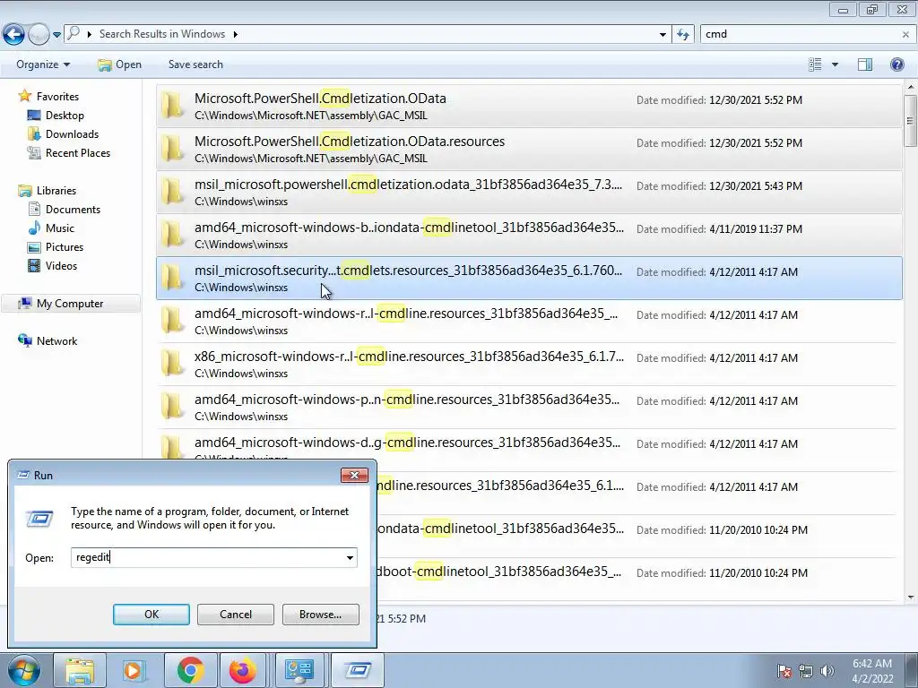Click the Search Results in Windows breadcrumb
Screen dimensions: 918x688
click(162, 34)
